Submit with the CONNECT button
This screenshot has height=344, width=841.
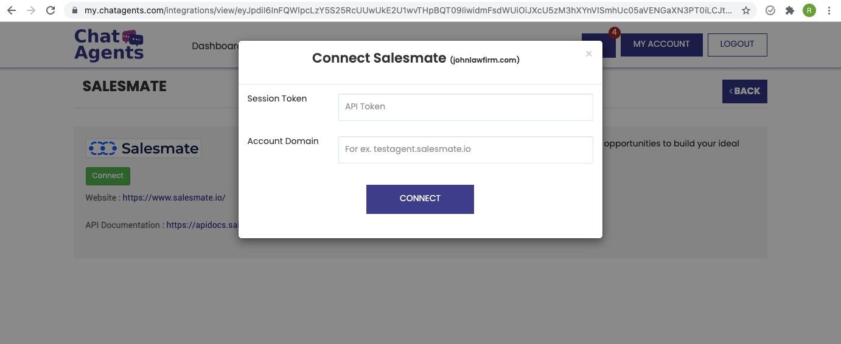point(420,199)
